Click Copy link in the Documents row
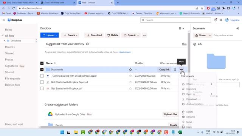Image resolution: width=242 pixels, height=136 pixels. click(x=164, y=70)
